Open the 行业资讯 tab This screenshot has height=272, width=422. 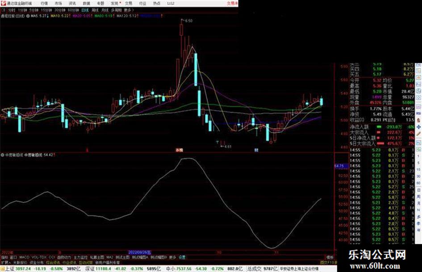point(69,262)
